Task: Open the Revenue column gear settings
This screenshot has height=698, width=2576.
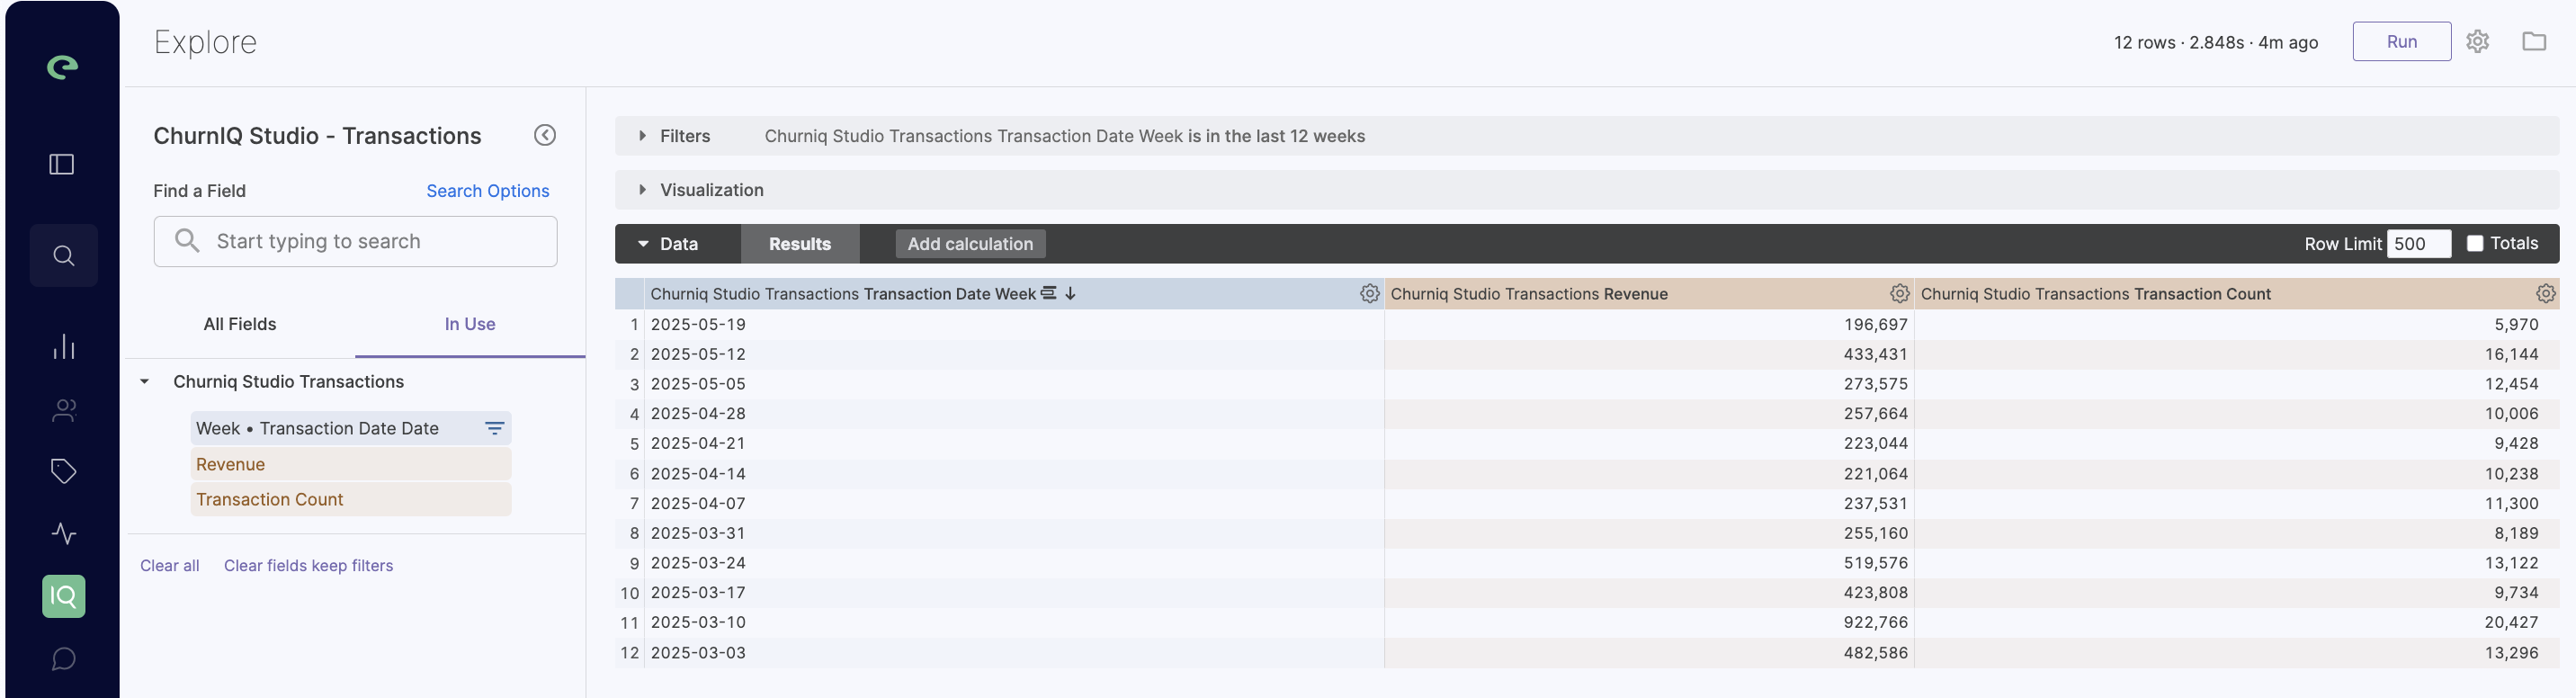Action: point(1898,293)
